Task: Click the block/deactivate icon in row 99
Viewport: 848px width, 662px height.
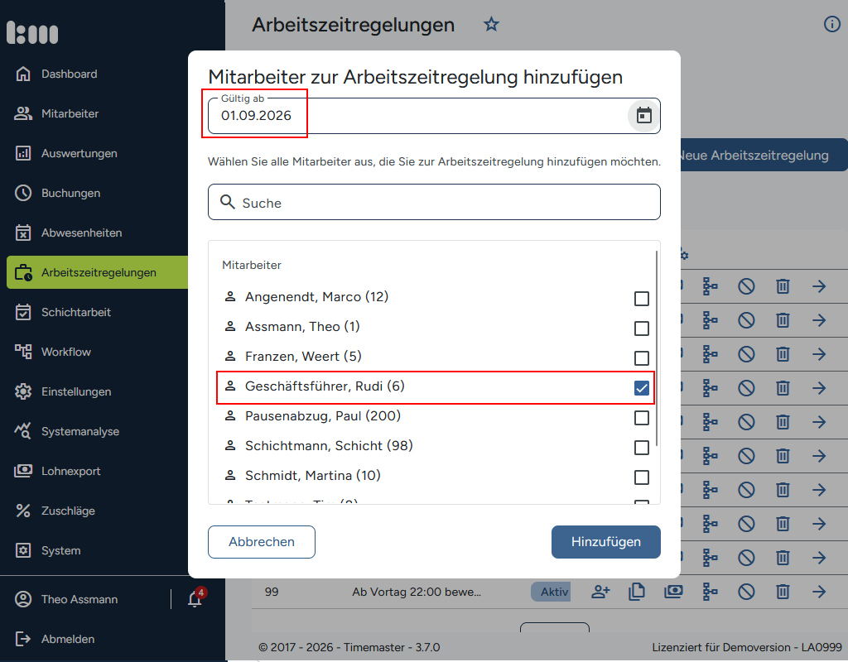Action: tap(746, 592)
